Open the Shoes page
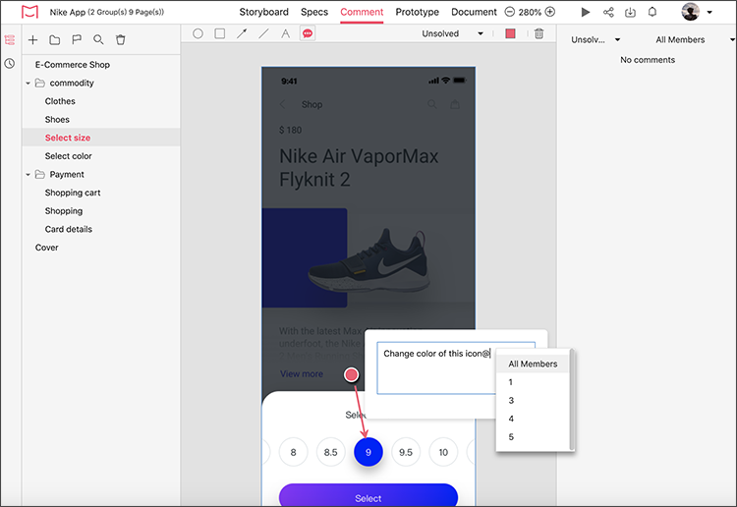This screenshot has width=737, height=507. [57, 120]
